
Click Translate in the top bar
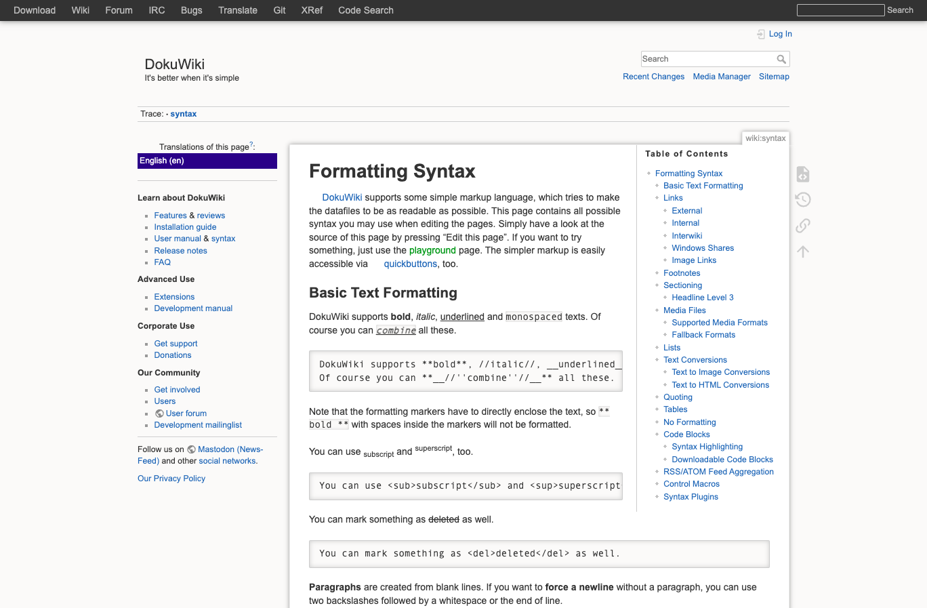pyautogui.click(x=238, y=10)
